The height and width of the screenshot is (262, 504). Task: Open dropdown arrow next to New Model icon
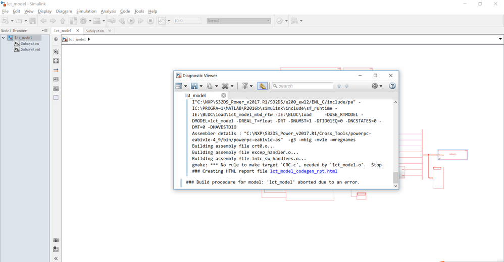click(x=12, y=21)
